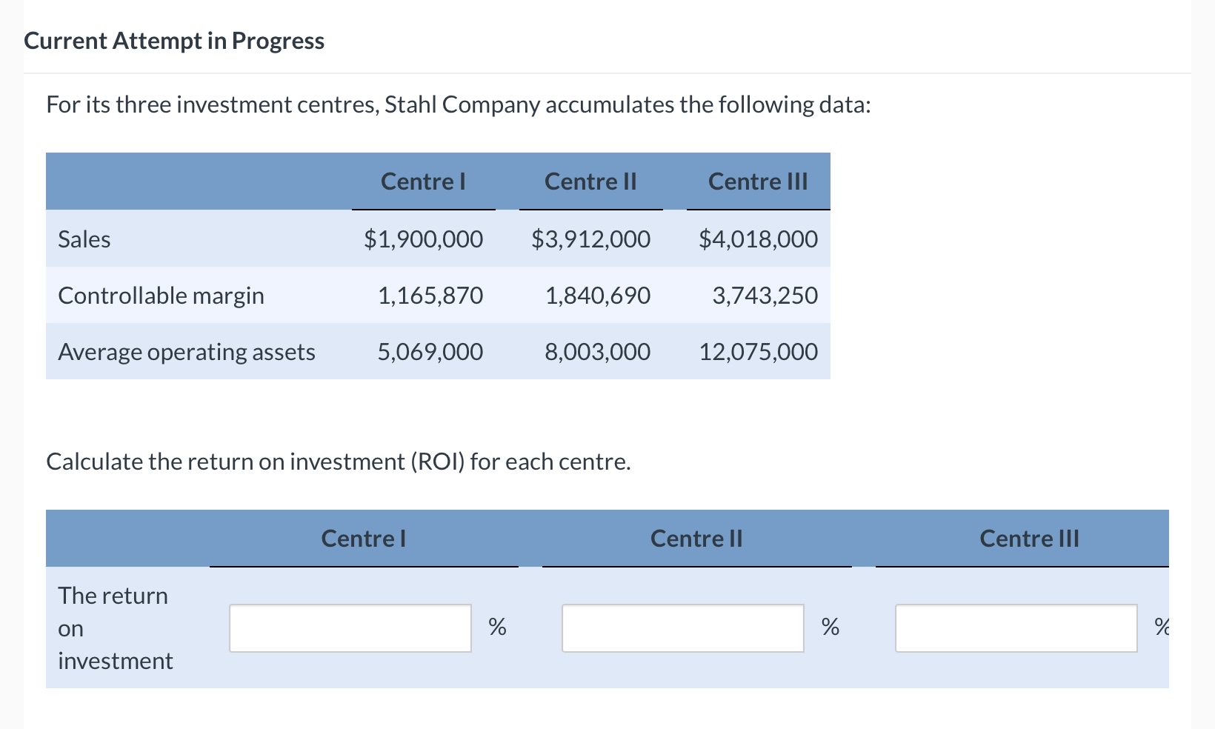Click the Centre III column header in data table

(x=757, y=182)
